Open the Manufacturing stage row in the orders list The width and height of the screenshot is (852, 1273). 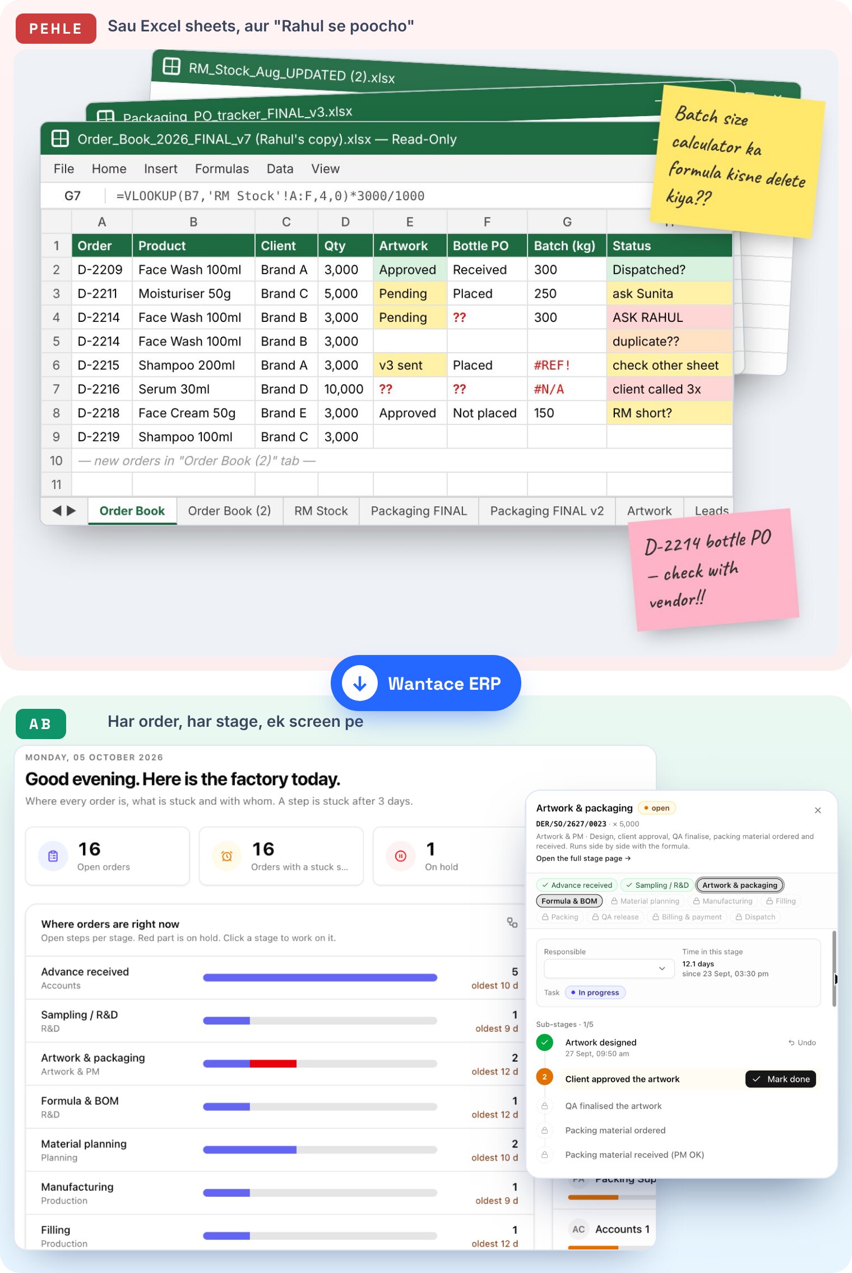point(279,1193)
